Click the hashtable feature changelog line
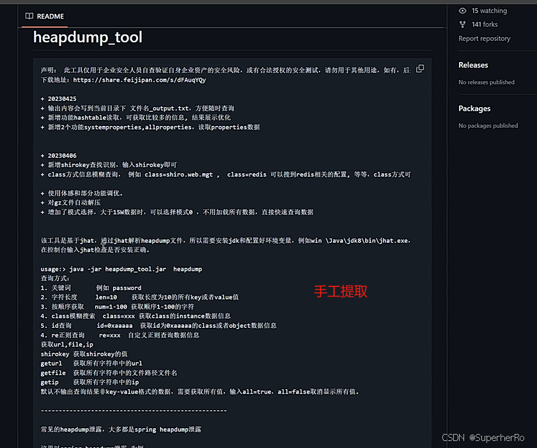The image size is (537, 448). coord(136,118)
